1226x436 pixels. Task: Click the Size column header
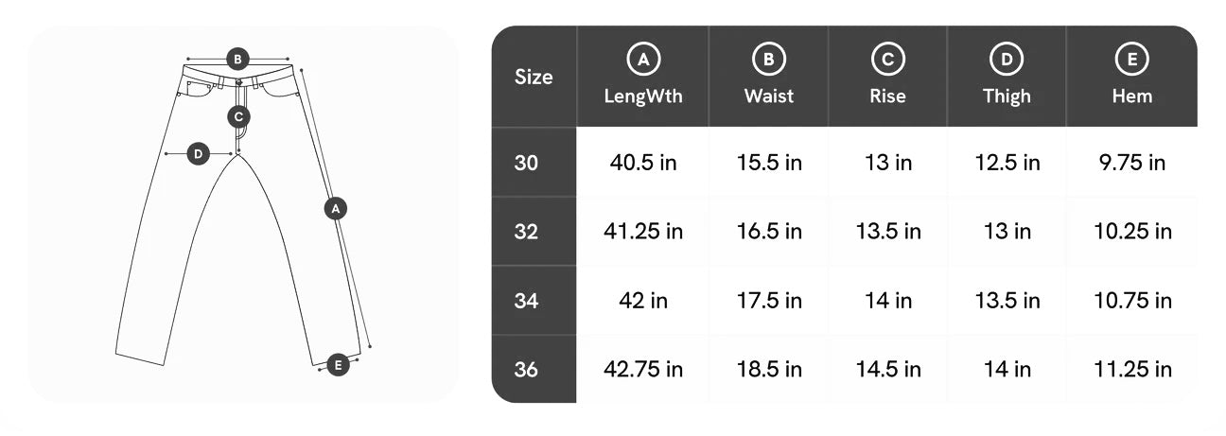[x=534, y=77]
